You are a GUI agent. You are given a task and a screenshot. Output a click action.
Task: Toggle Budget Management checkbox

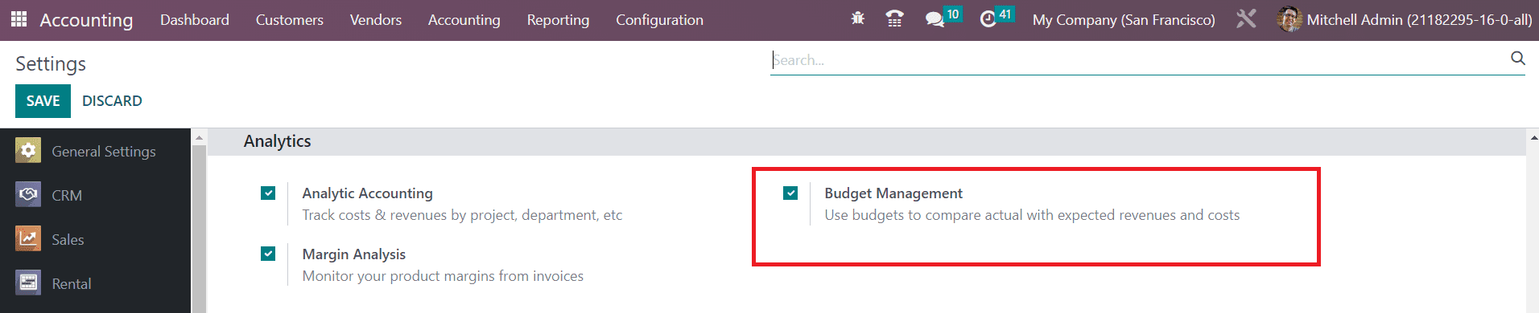point(790,193)
